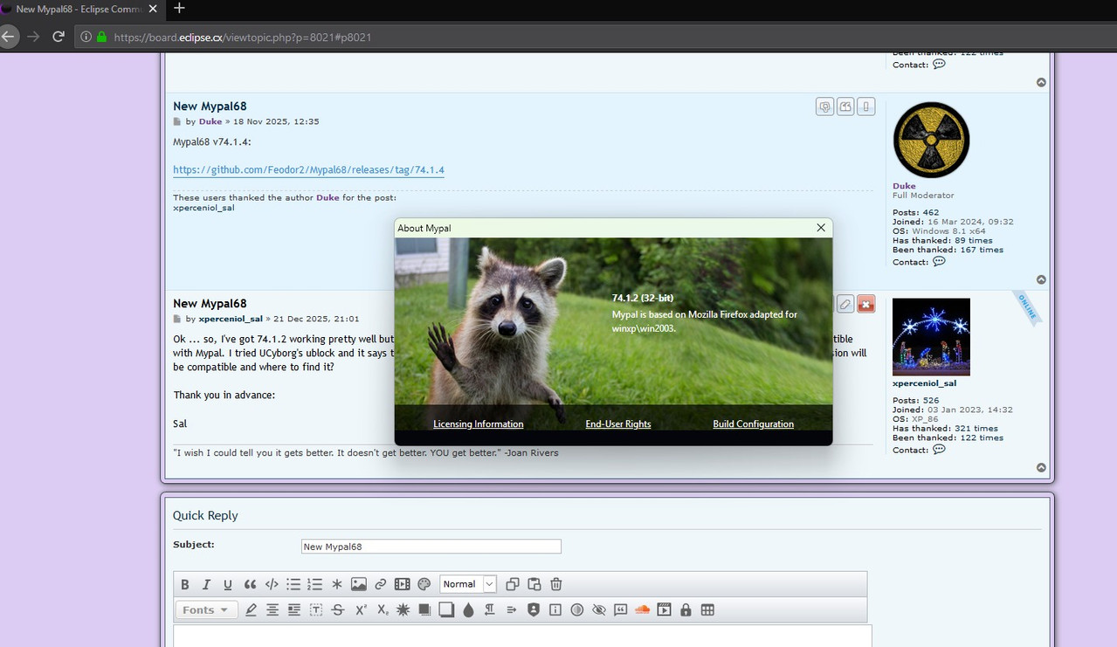Open the font colour palette icon
Viewport: 1117px width, 647px height.
point(424,584)
